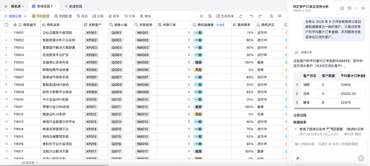Click the horizontal scrollbar of the AI result table

[327, 108]
